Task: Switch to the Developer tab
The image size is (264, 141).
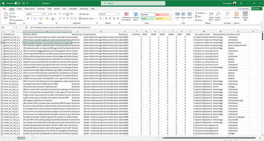Action: 84,9
